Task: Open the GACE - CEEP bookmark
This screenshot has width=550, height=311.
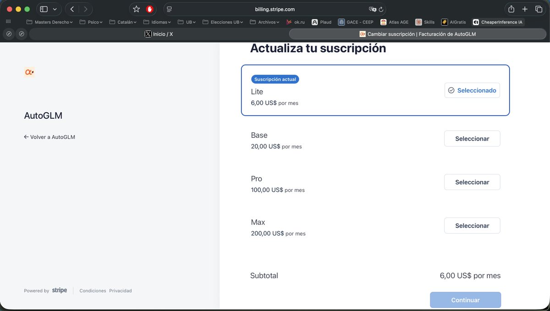Action: click(x=356, y=22)
